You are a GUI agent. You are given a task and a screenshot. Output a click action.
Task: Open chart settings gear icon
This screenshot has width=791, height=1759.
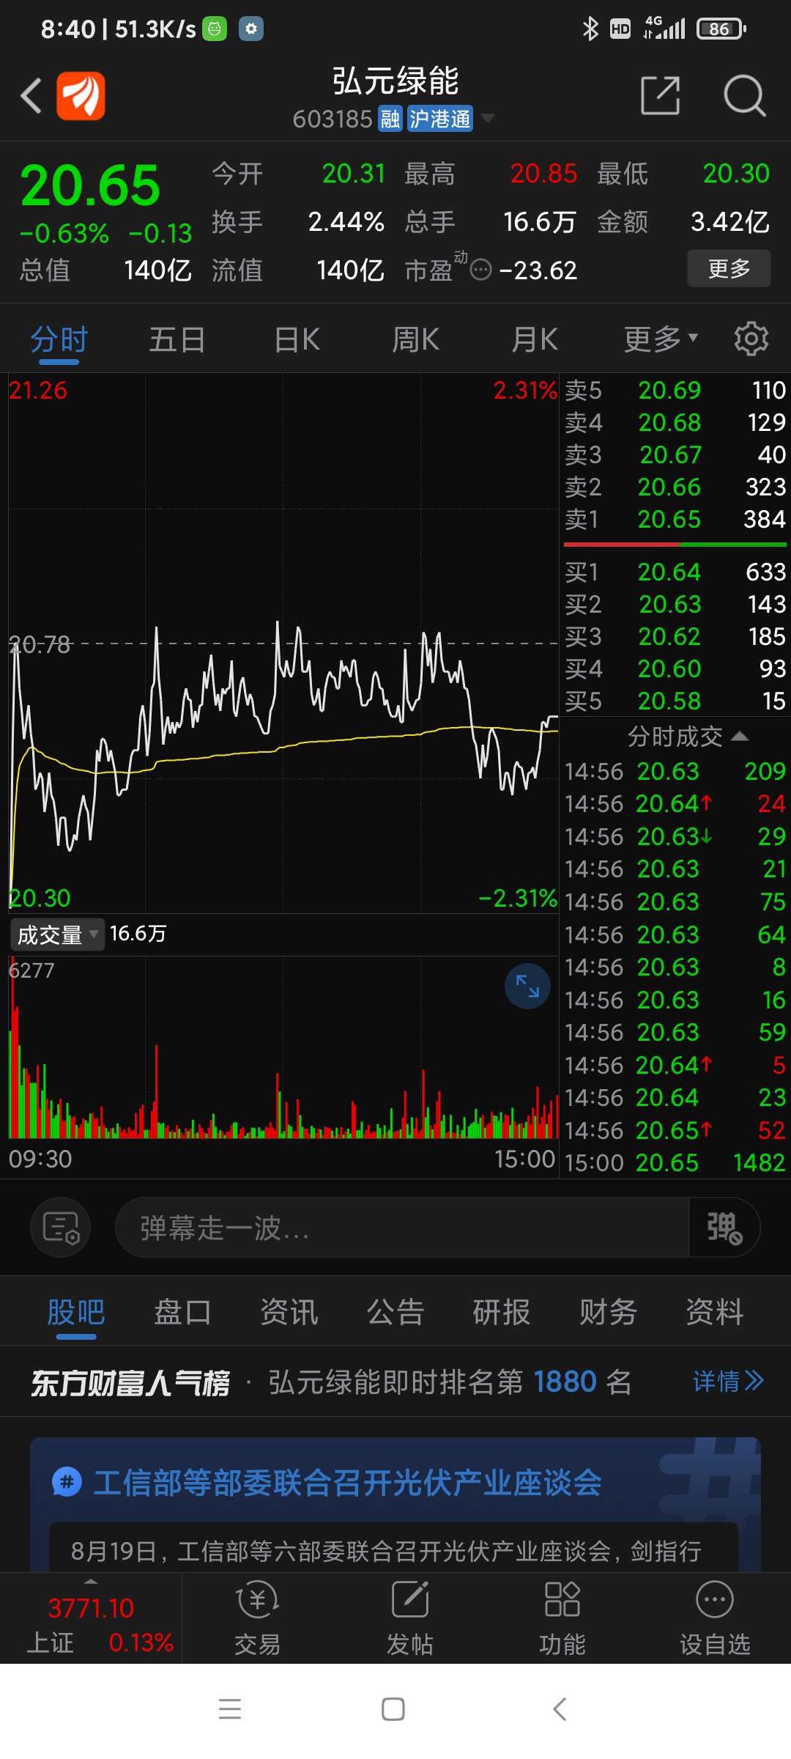(x=751, y=339)
